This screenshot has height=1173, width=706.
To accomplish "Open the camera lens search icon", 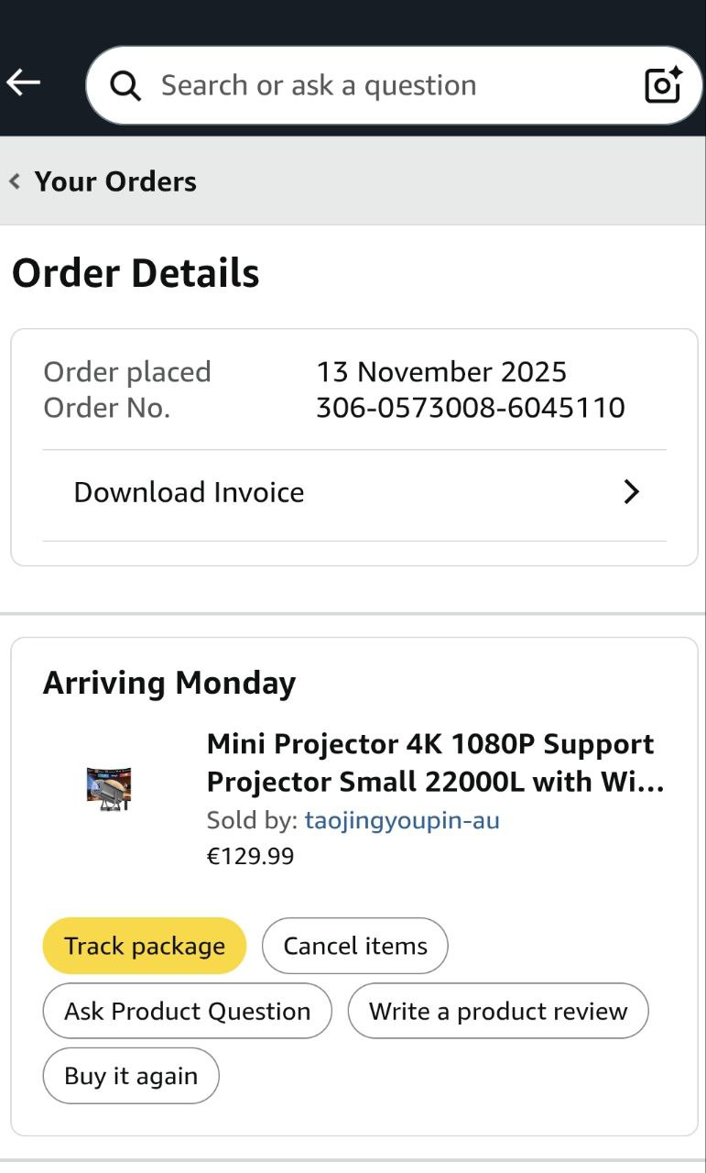I will point(663,85).
